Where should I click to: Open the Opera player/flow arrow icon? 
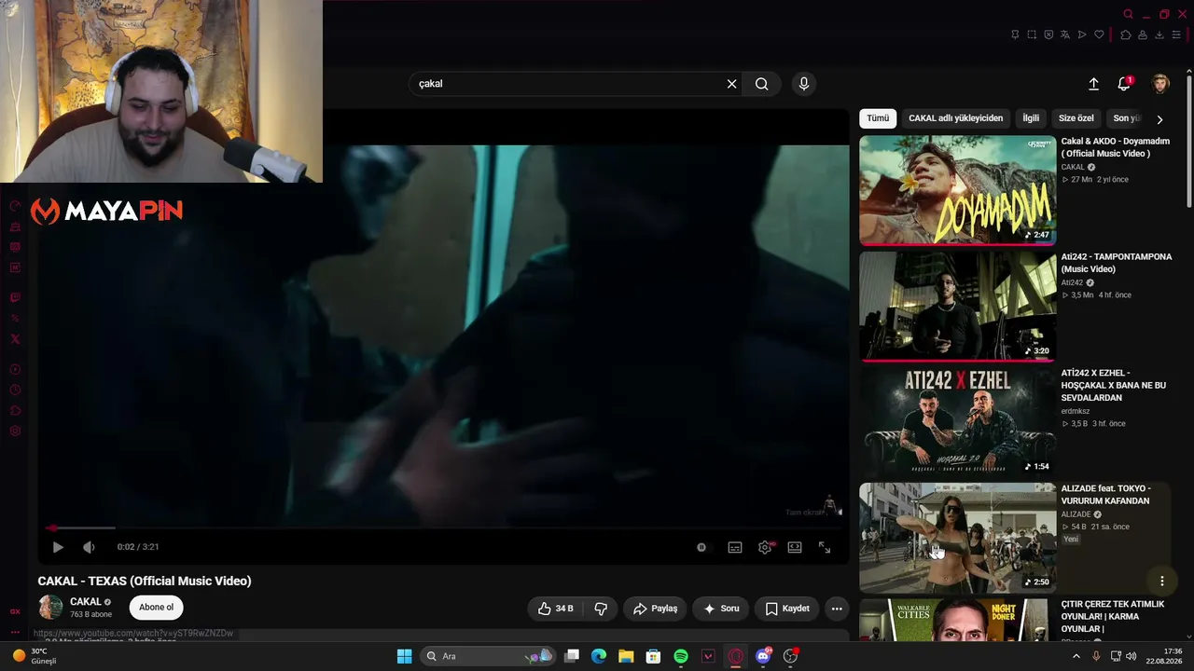click(1082, 35)
